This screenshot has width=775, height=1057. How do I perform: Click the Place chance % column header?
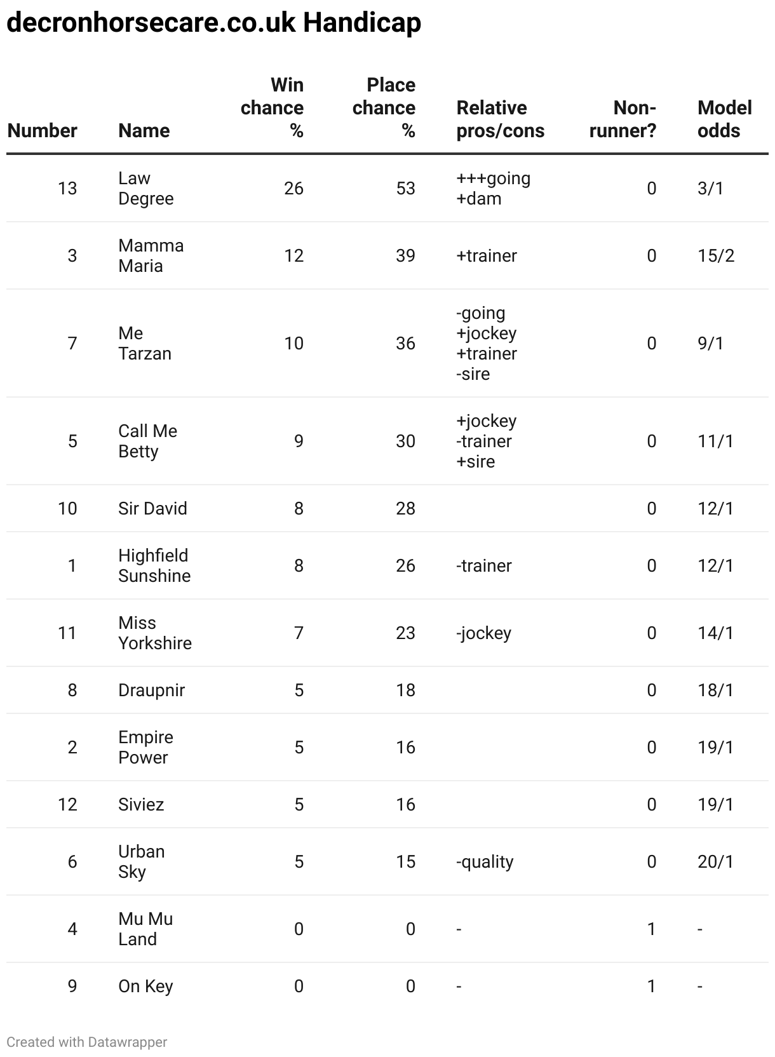click(384, 108)
